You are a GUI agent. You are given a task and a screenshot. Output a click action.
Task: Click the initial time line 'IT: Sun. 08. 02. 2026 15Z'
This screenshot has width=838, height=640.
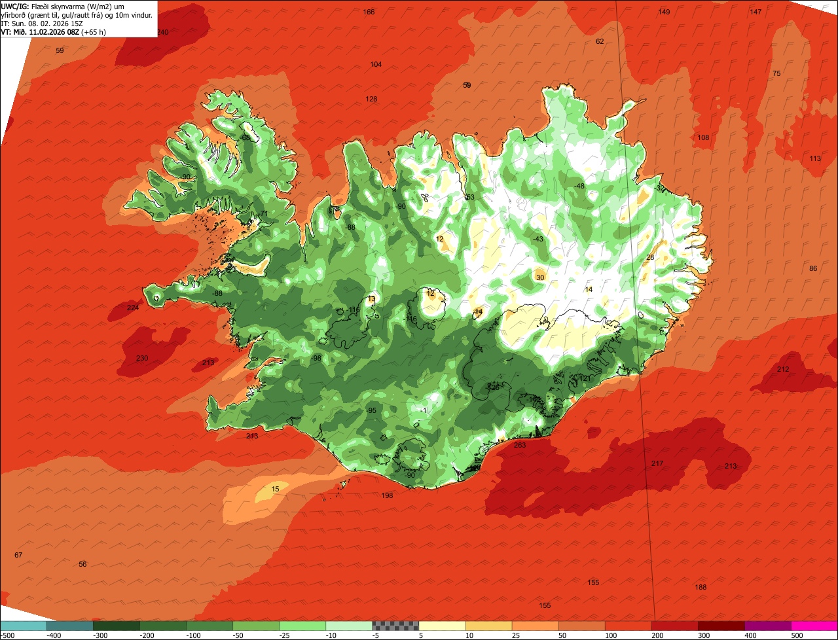pyautogui.click(x=42, y=24)
